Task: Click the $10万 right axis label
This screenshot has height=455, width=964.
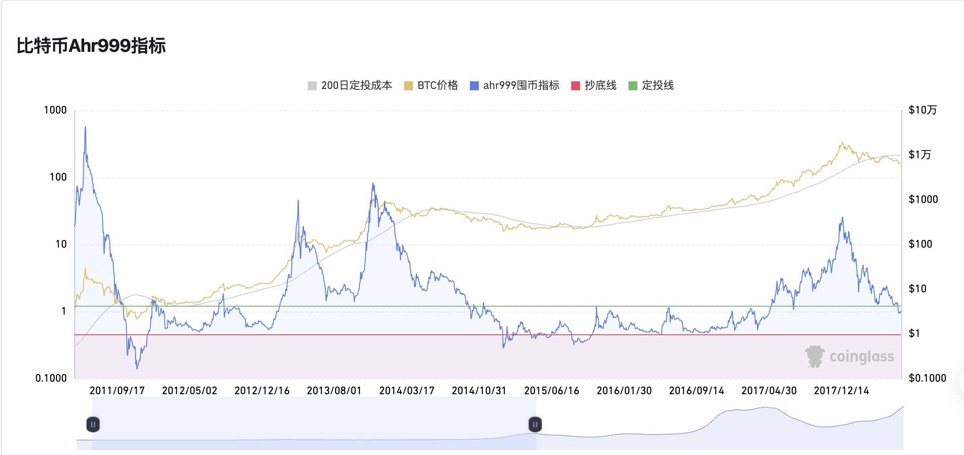Action: point(922,110)
